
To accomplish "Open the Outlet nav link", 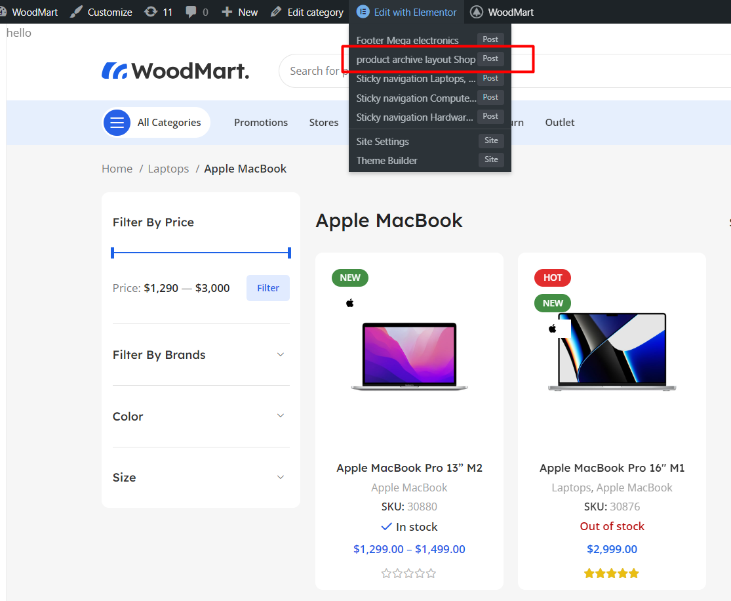I will 560,122.
